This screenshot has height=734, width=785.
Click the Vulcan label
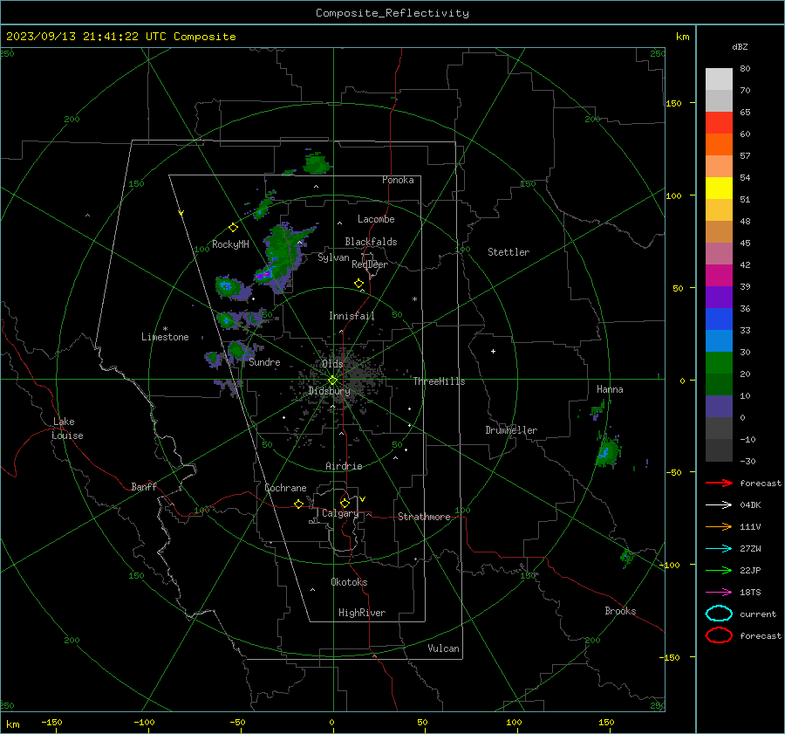(x=443, y=648)
